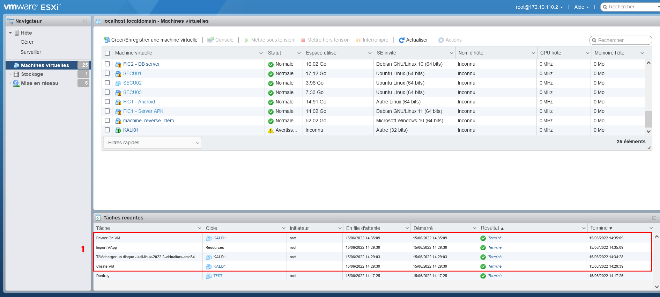
Task: Open the Aide menu
Action: pyautogui.click(x=581, y=7)
